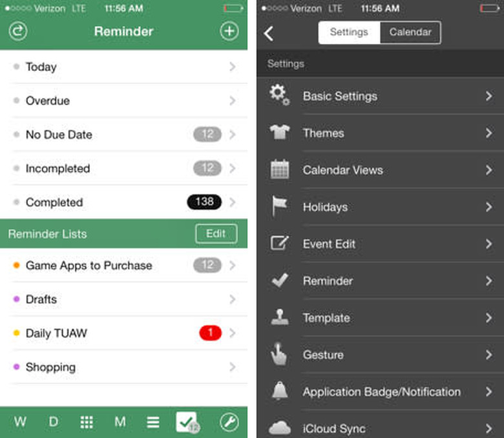Open the iCloud Sync settings row
The width and height of the screenshot is (504, 438).
point(380,428)
